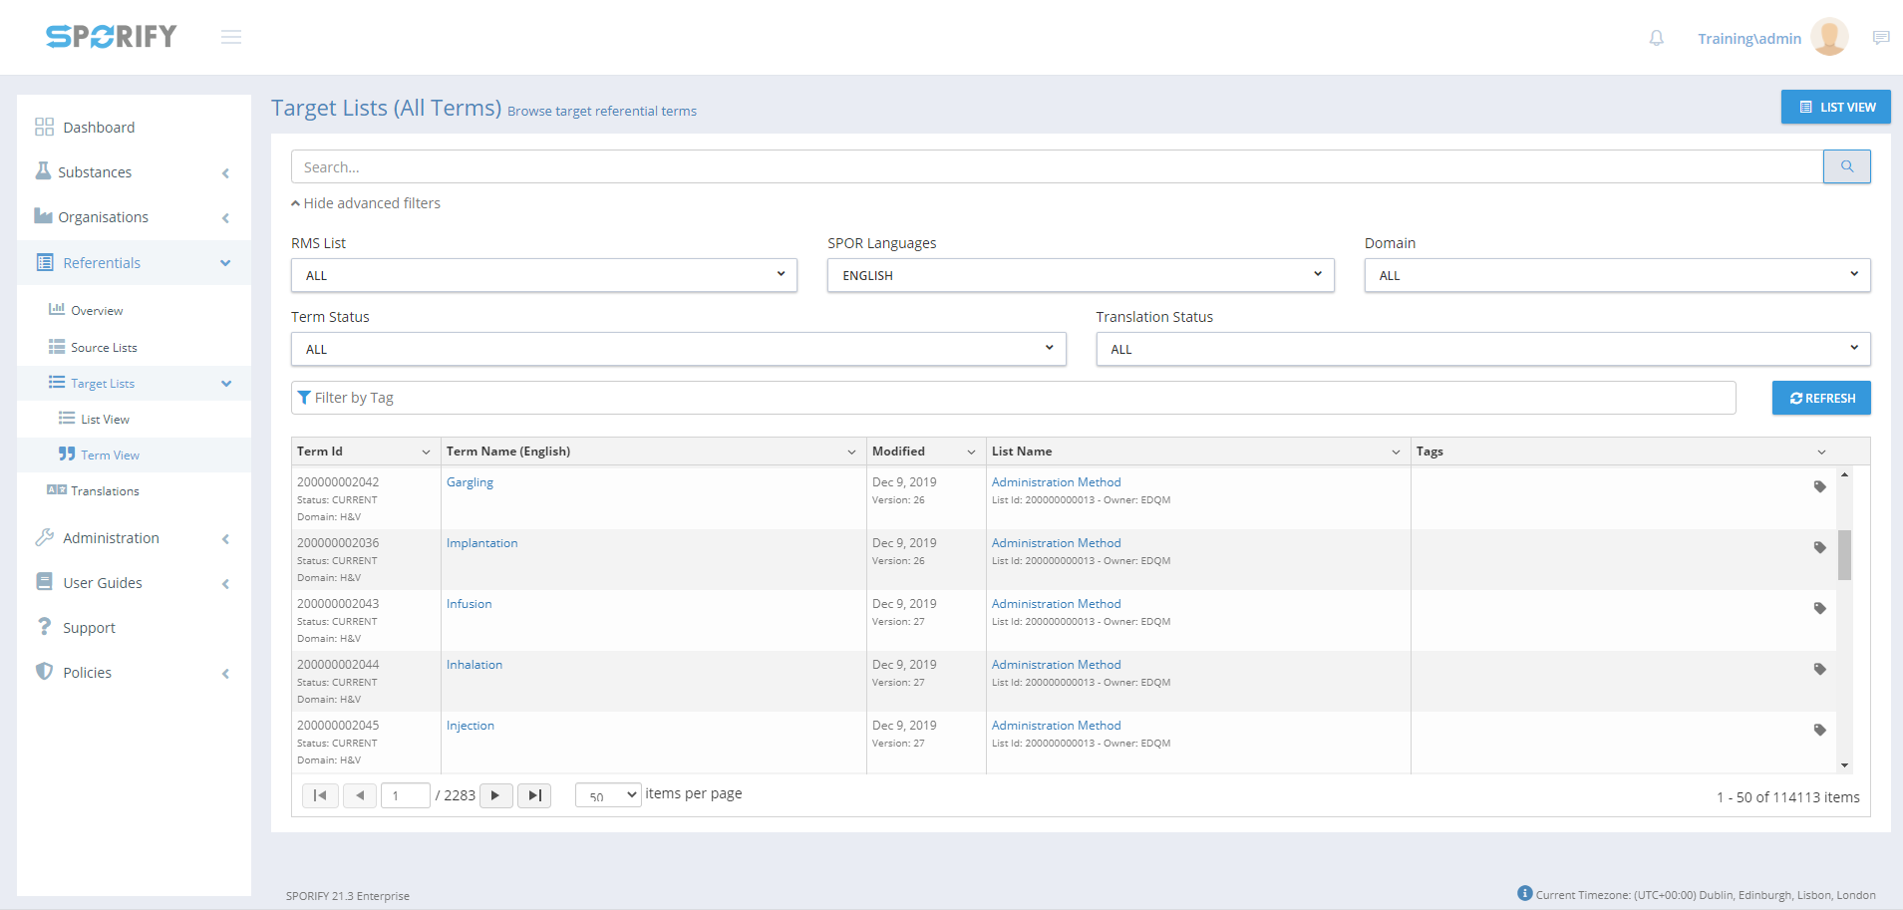This screenshot has height=910, width=1903.
Task: Click the tag icon for Gargling row
Action: (x=1819, y=486)
